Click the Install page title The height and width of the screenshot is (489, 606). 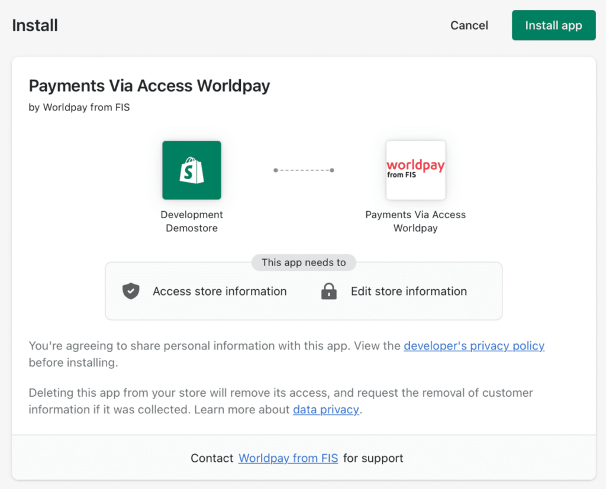tap(34, 25)
